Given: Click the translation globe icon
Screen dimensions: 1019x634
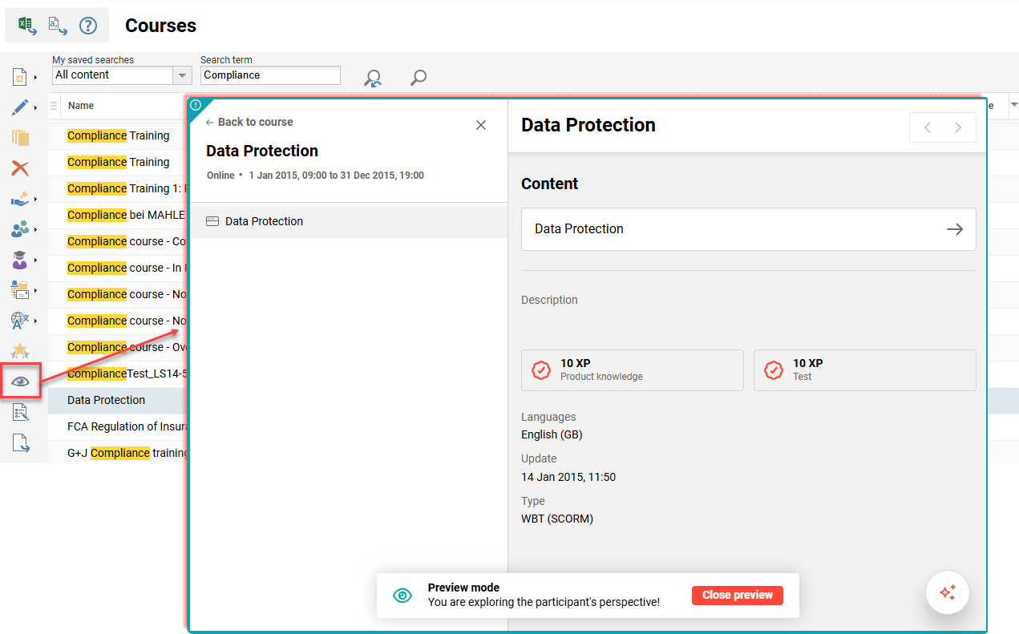Looking at the screenshot, I should (21, 321).
